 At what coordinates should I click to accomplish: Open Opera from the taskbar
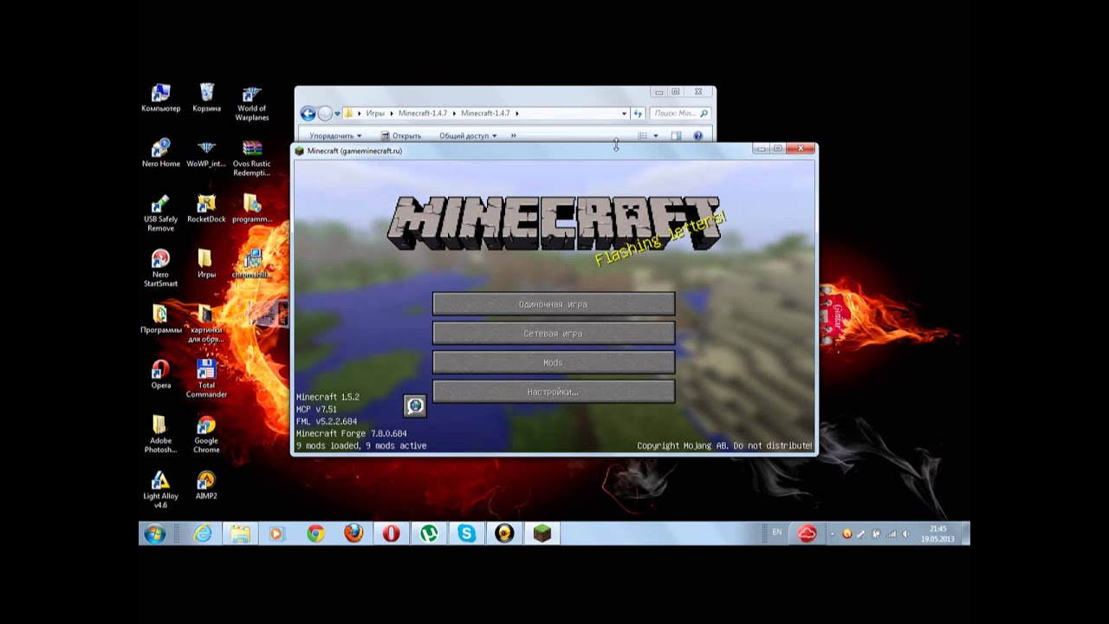(x=391, y=534)
